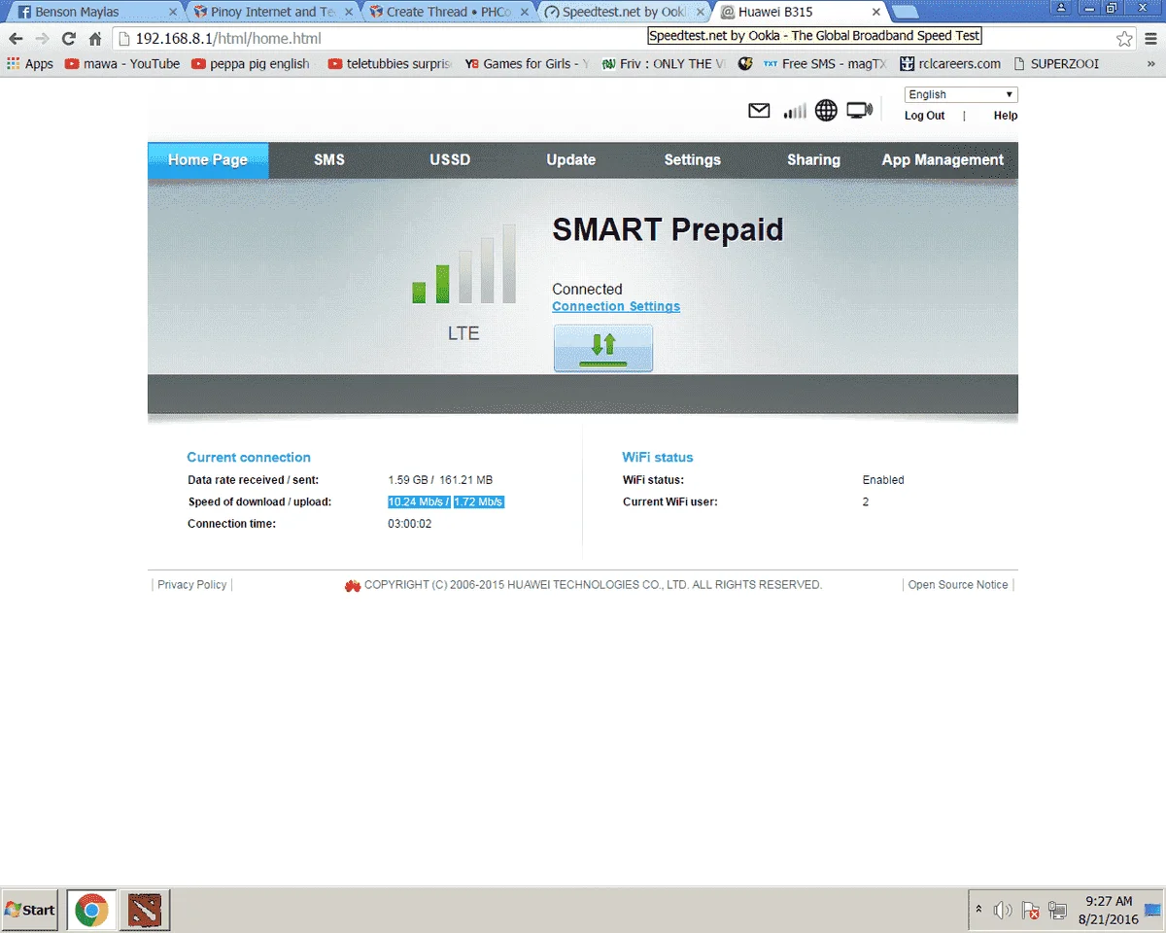Open teletubbies surprise bookmark
1166x933 pixels.
[x=391, y=64]
